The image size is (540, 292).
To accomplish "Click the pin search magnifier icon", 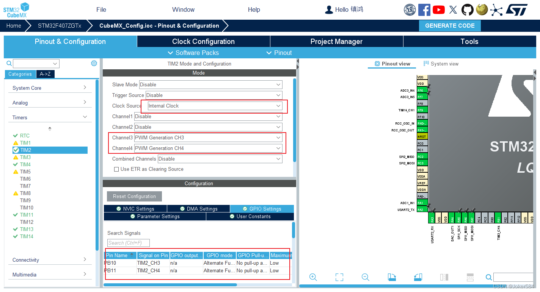I will coord(489,277).
